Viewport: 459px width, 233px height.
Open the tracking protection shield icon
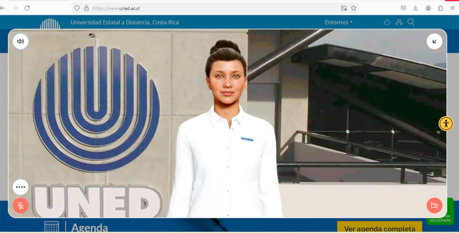pos(77,8)
